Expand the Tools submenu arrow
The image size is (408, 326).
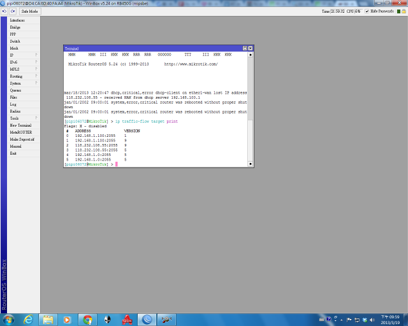(x=36, y=118)
